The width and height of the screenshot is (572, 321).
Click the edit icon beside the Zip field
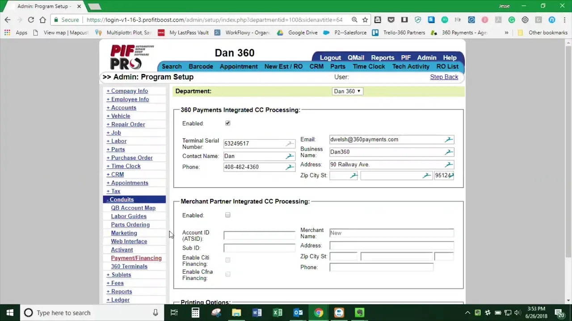point(353,176)
